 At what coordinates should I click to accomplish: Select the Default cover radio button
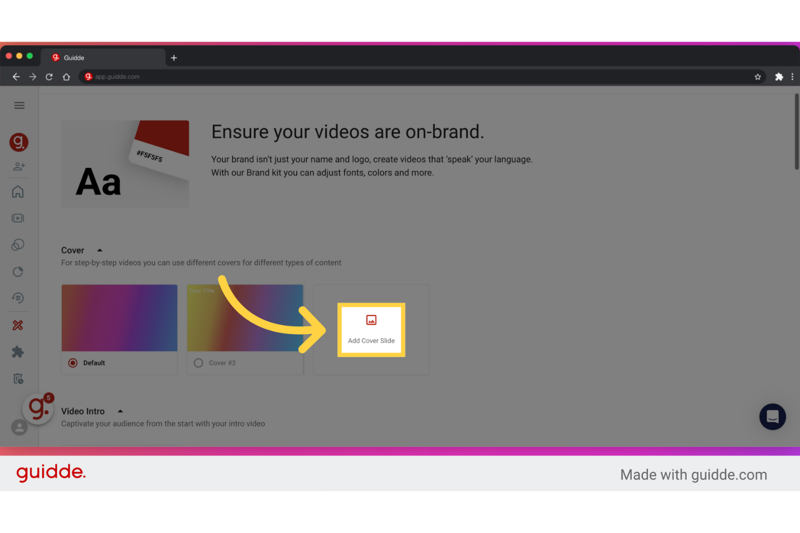point(73,363)
